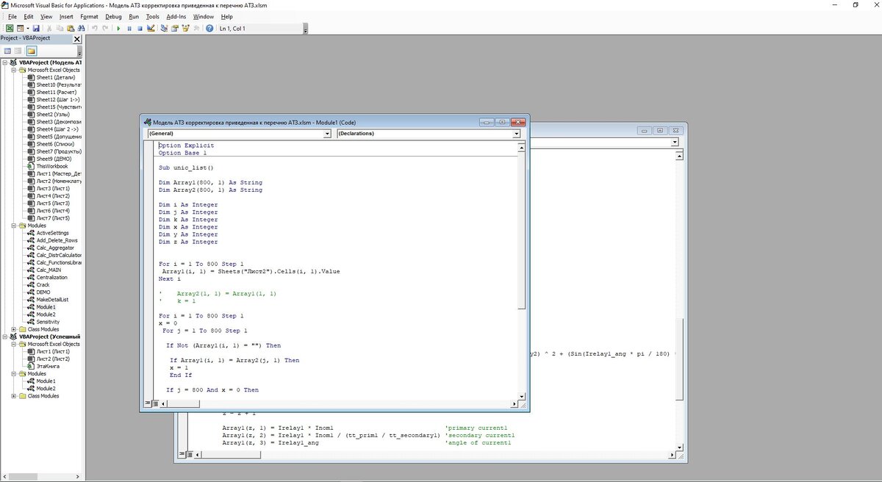The image size is (882, 482).
Task: Collapse Microsoft Excel Objects containing Sheet1 (Детали)
Action: 14,70
